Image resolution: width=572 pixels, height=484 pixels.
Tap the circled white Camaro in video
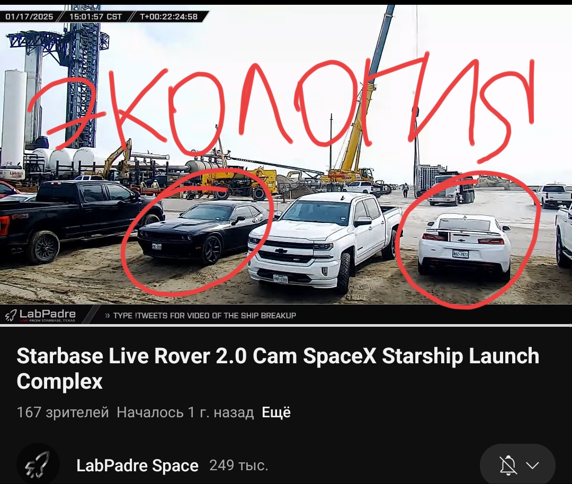[465, 247]
